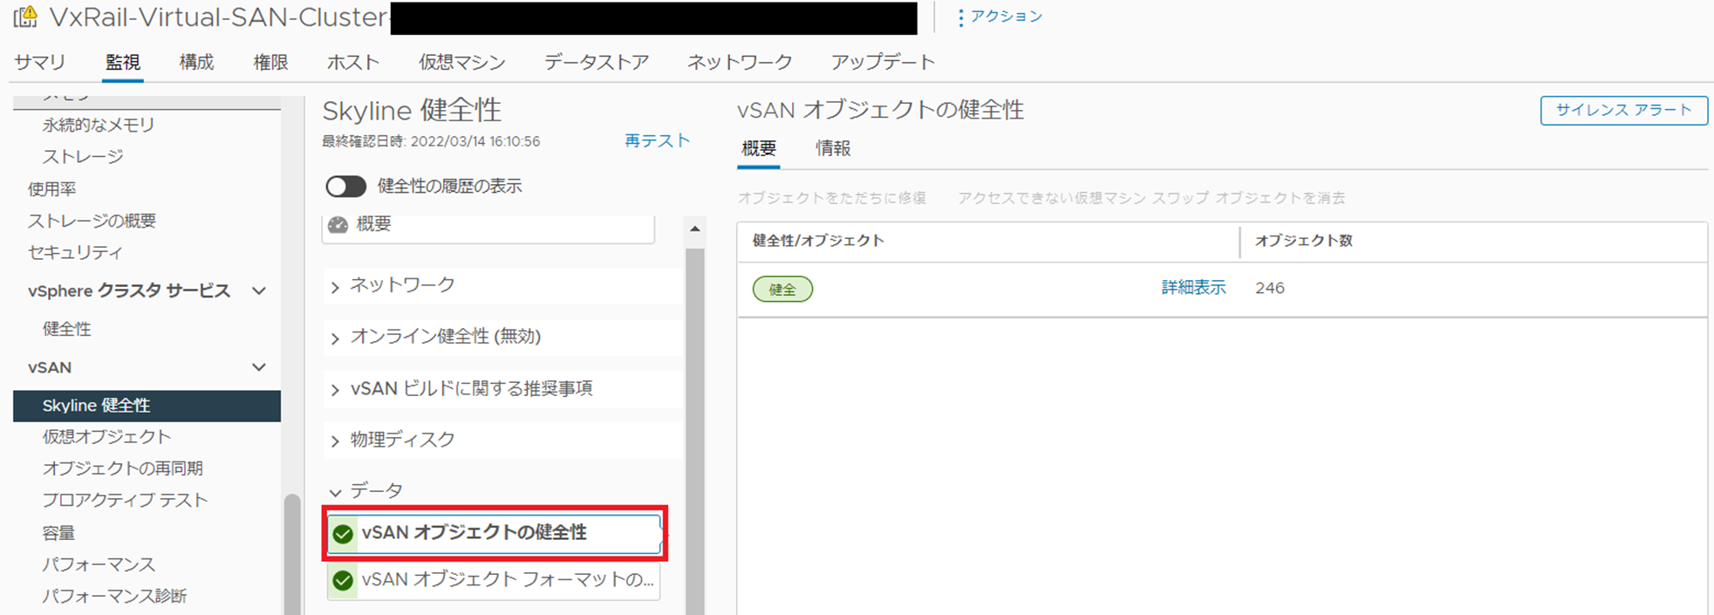Click the 健全性/オブジェクト column header

point(818,241)
